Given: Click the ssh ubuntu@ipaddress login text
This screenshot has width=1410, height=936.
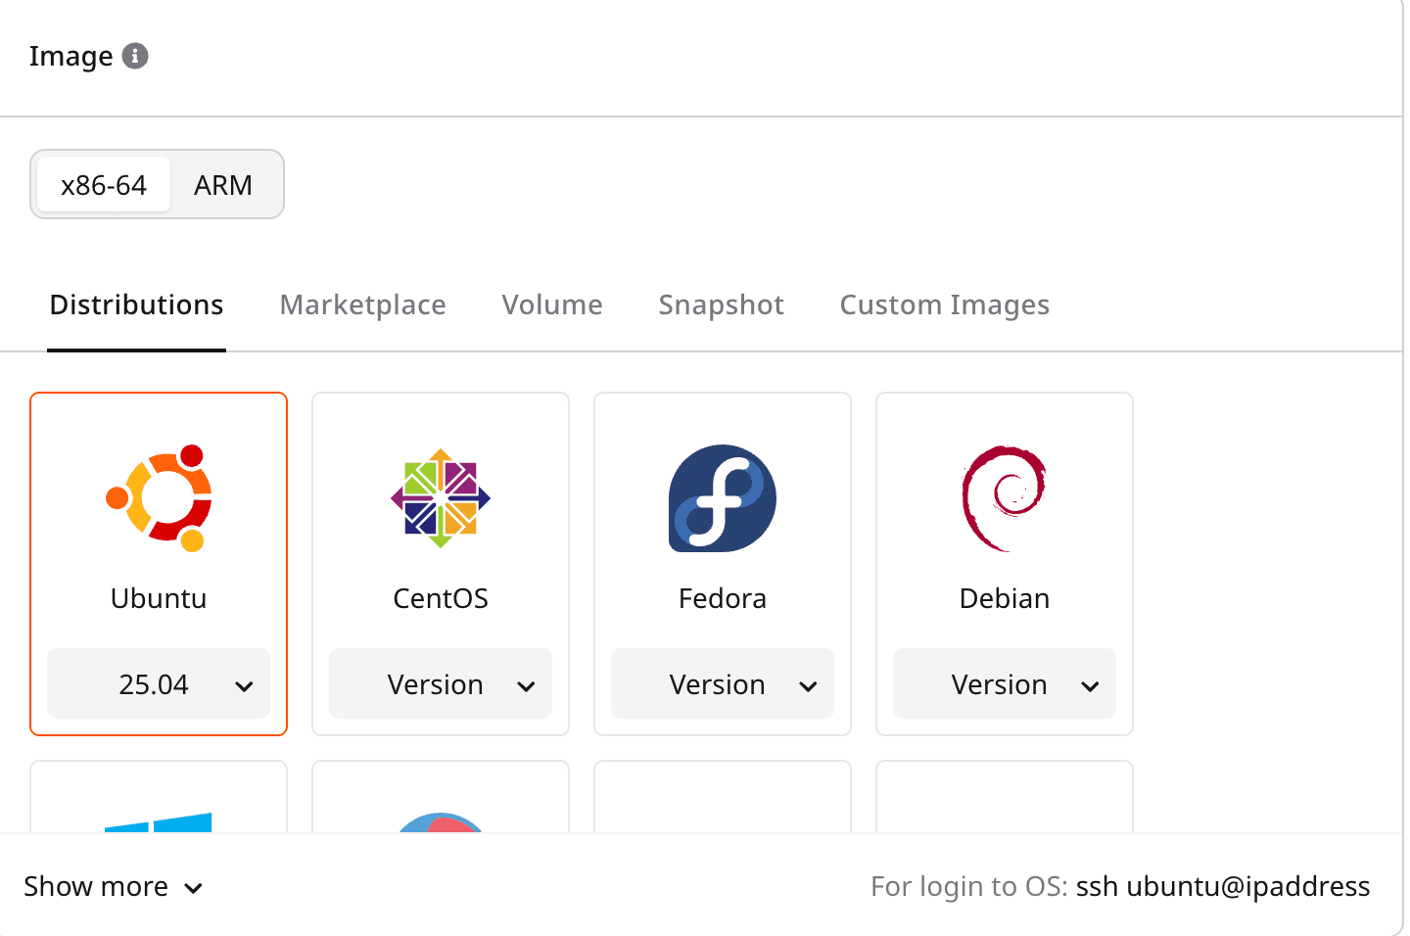Looking at the screenshot, I should (x=1222, y=887).
